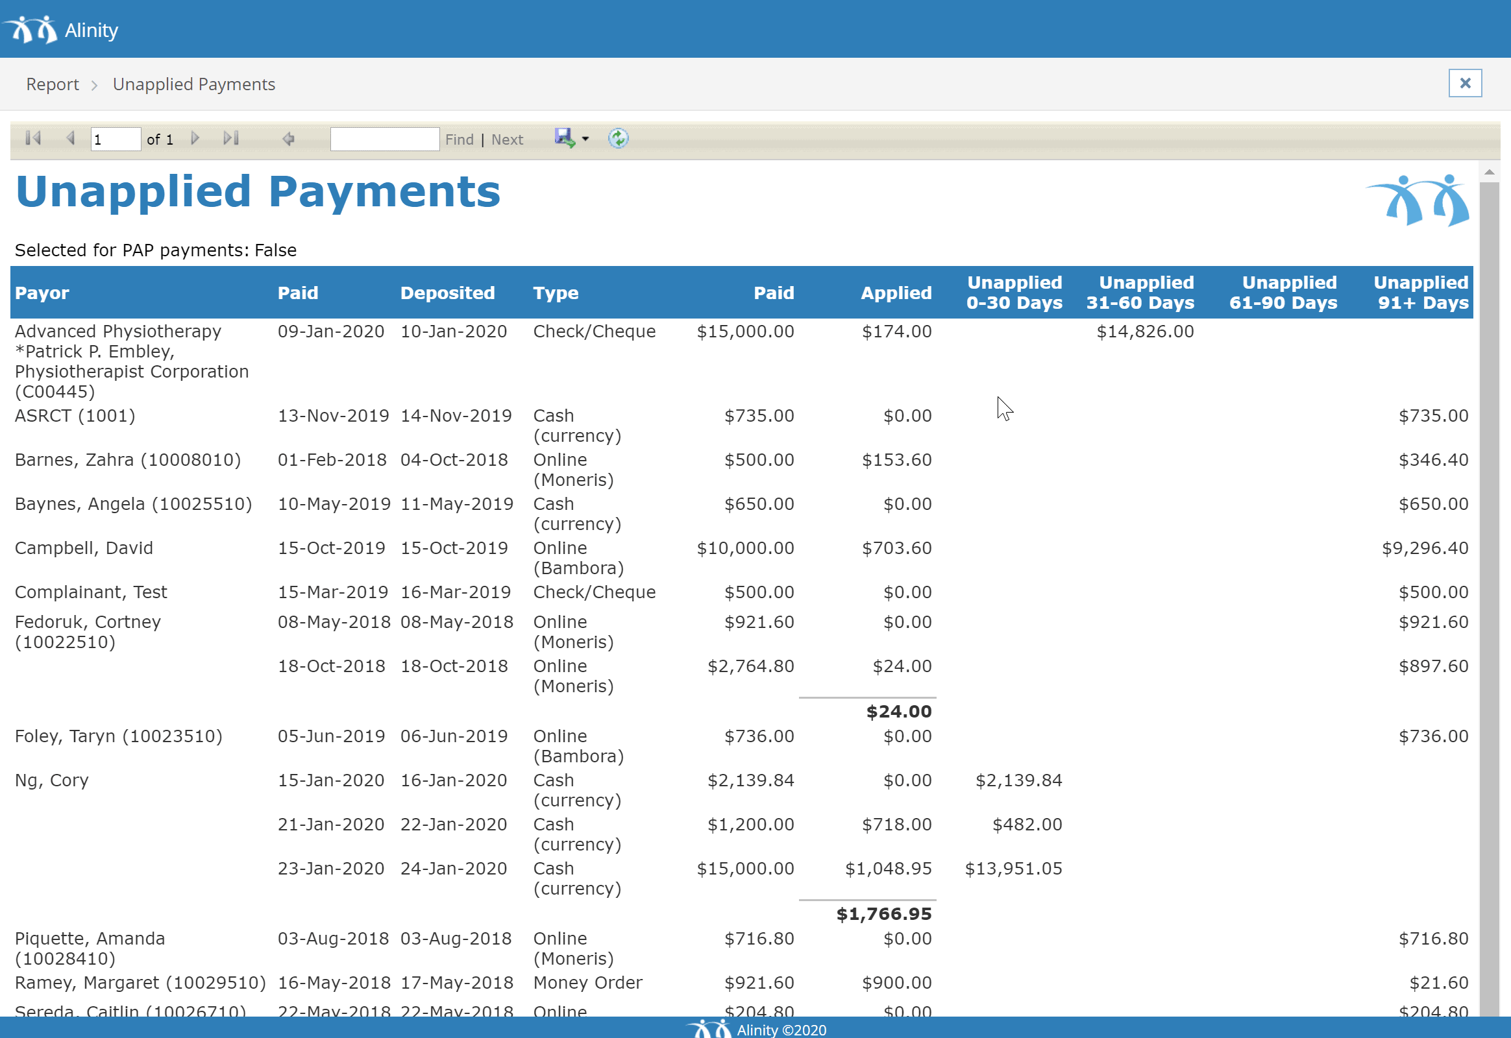Click the $482.00 unapplied amount
This screenshot has width=1511, height=1038.
[x=1027, y=825]
